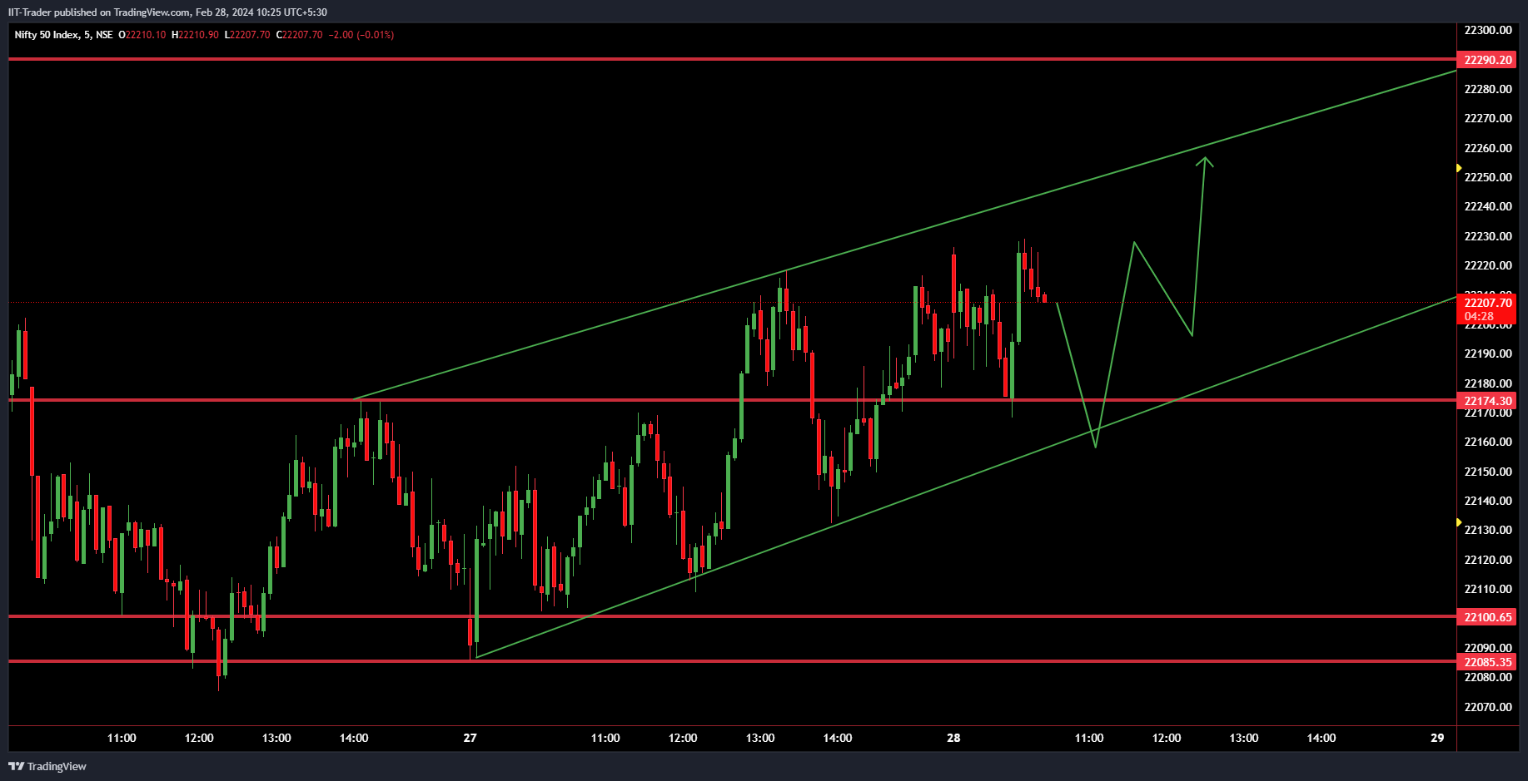The image size is (1528, 781).
Task: Click the date label 28 on time axis
Action: [953, 738]
